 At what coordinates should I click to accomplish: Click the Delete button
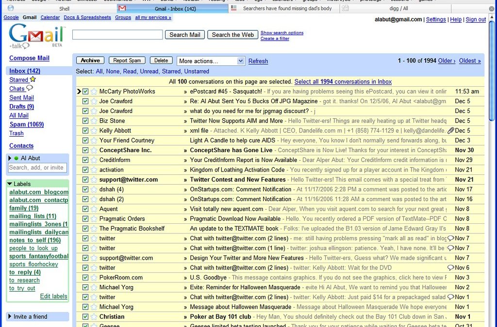coord(161,61)
